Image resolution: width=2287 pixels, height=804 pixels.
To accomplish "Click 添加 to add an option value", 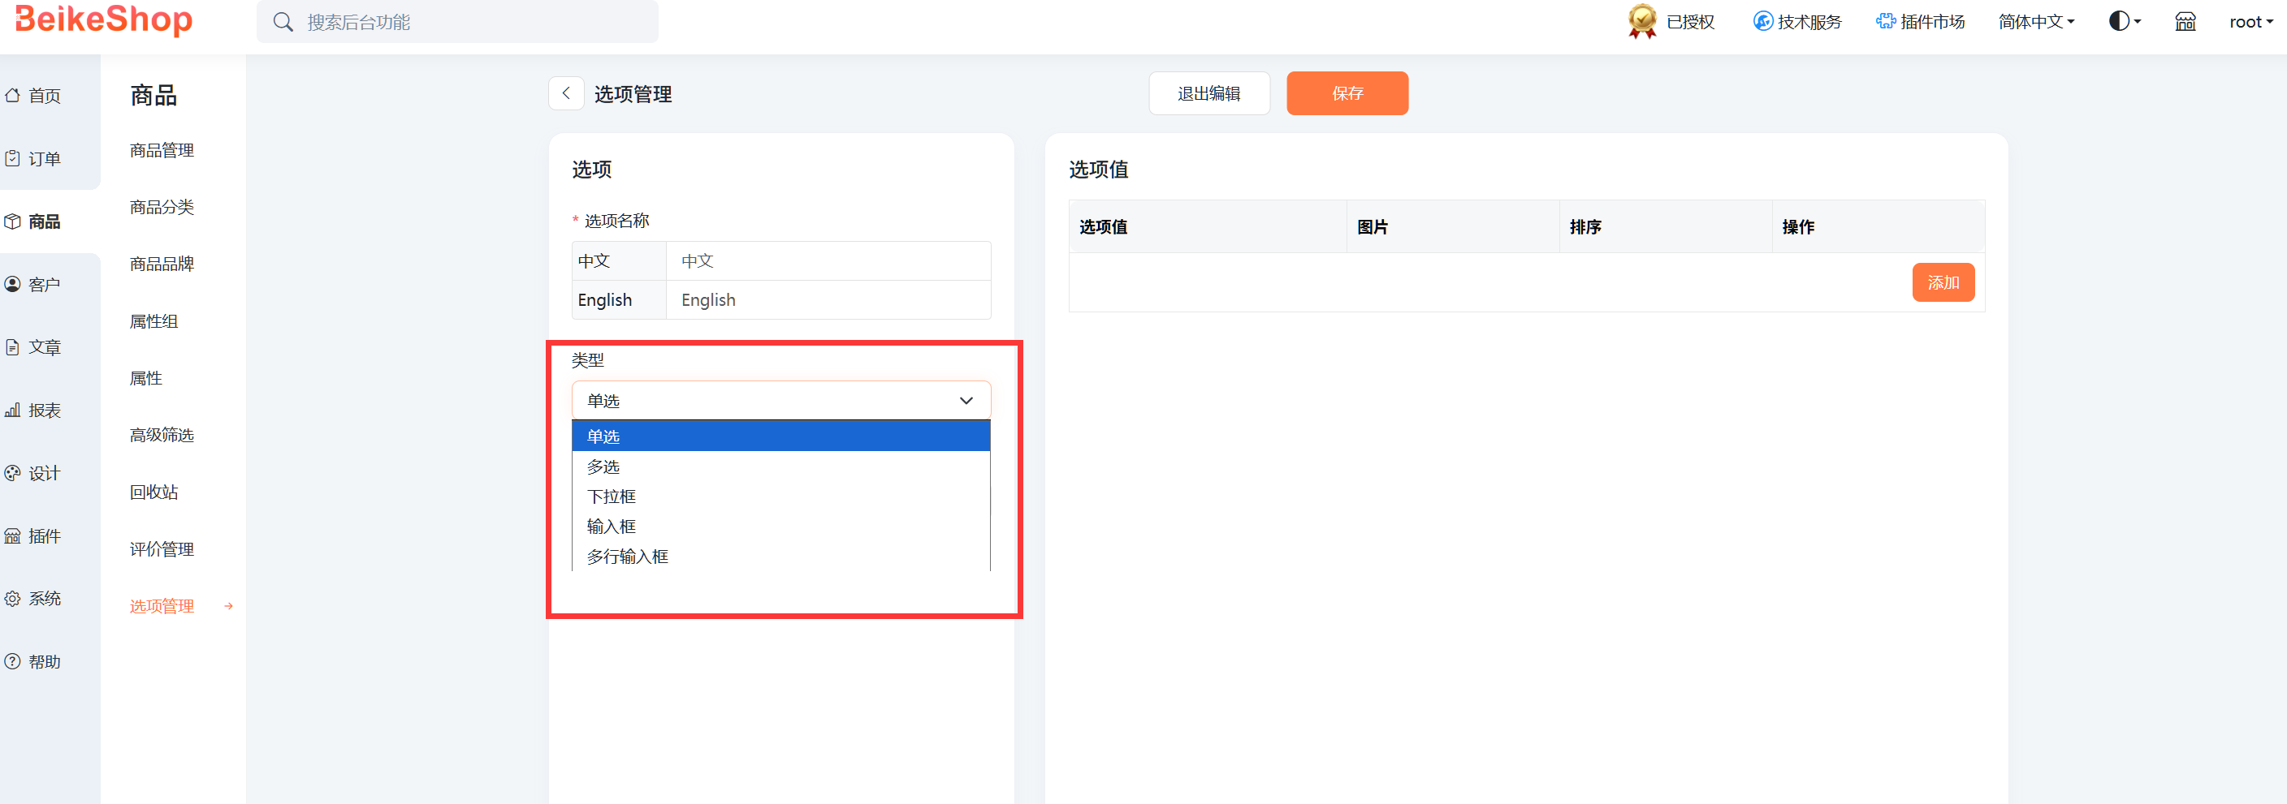I will [x=1943, y=282].
